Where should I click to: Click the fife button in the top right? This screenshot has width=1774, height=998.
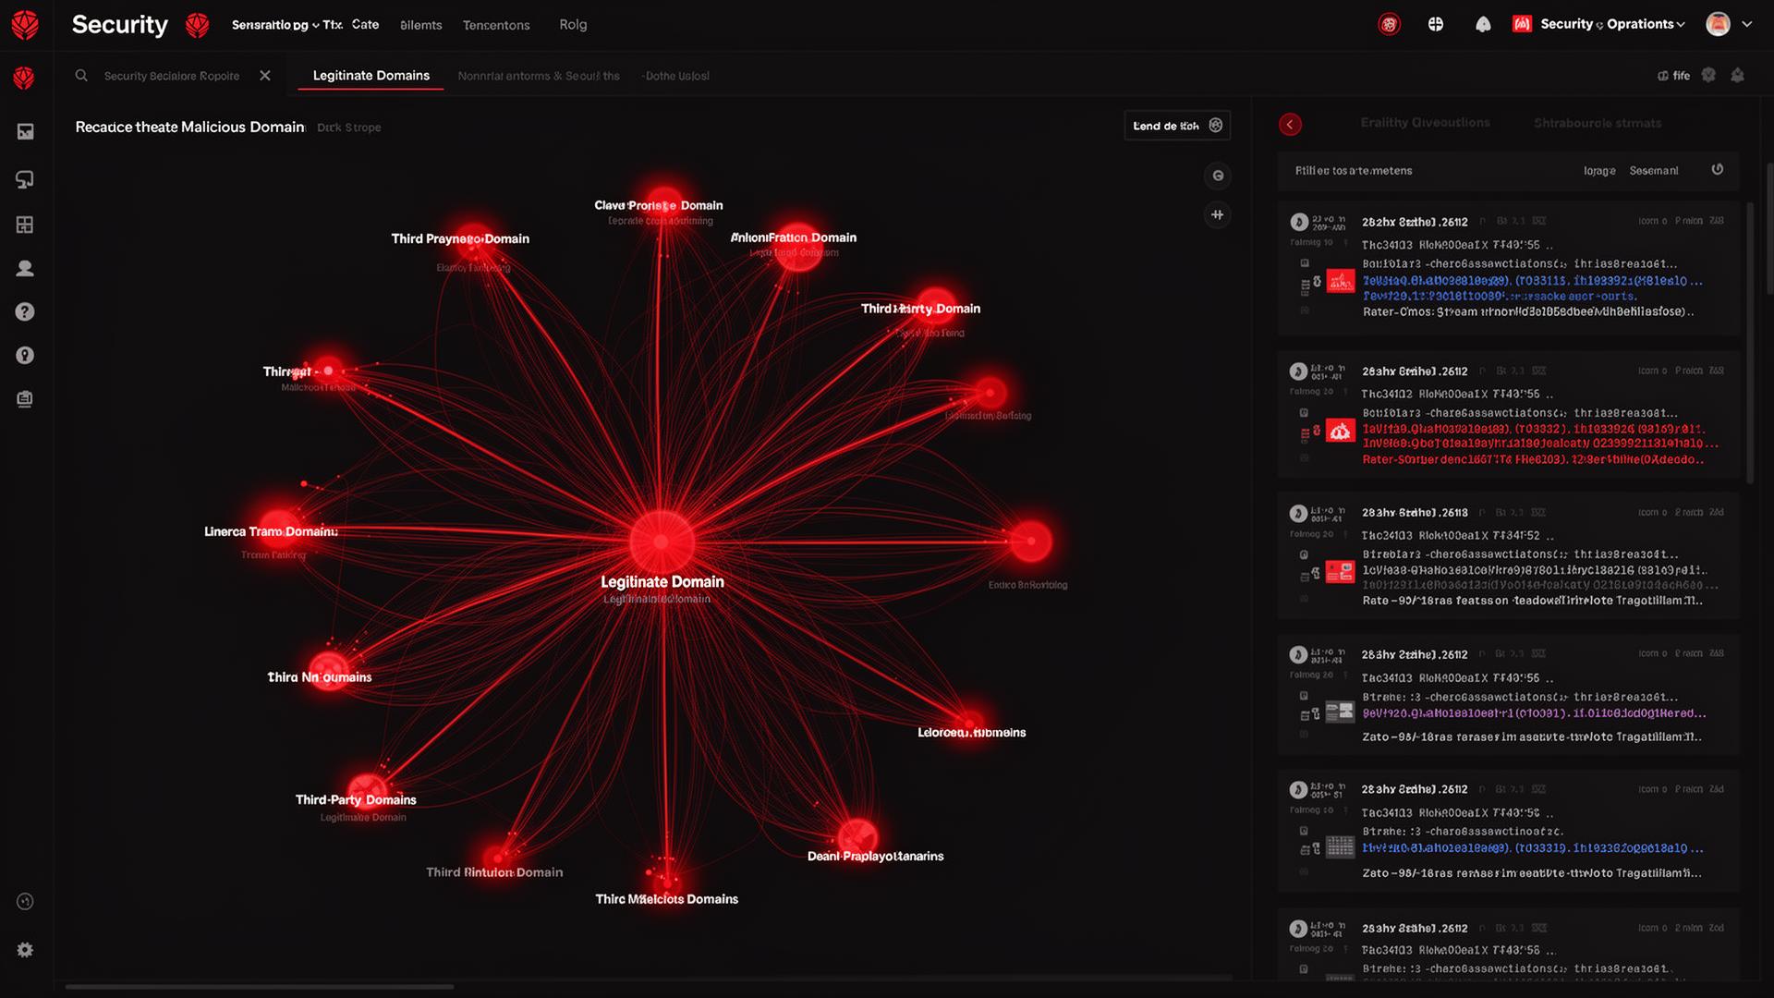point(1673,76)
